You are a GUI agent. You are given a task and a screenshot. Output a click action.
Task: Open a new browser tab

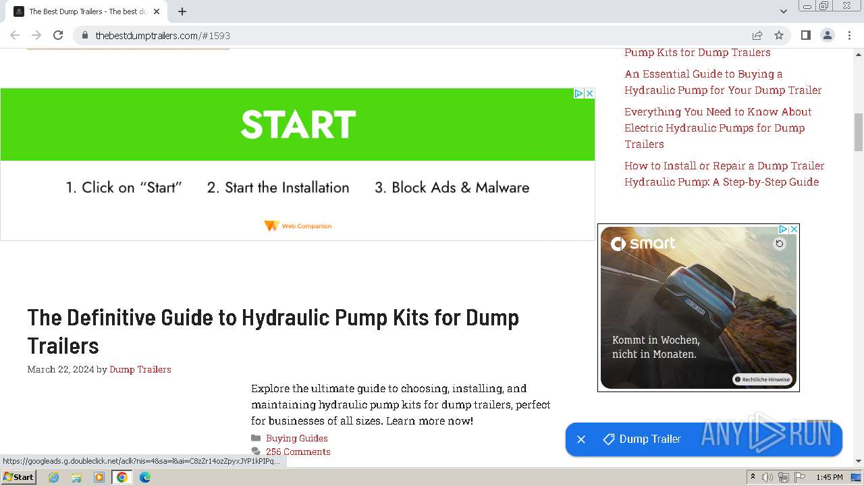[x=182, y=11]
